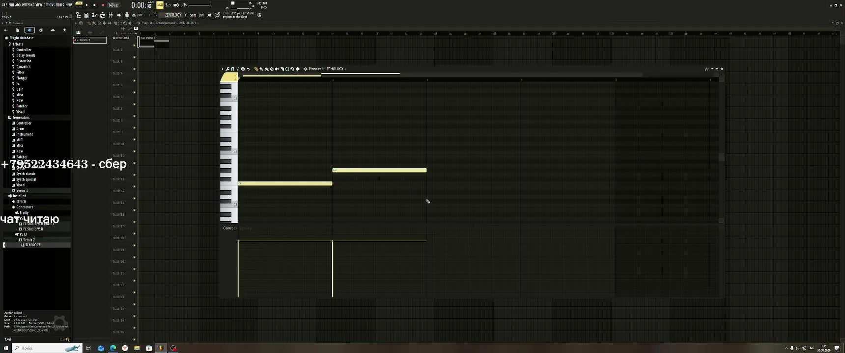Click the 140 tempo field
845x353 pixels.
pyautogui.click(x=113, y=5)
